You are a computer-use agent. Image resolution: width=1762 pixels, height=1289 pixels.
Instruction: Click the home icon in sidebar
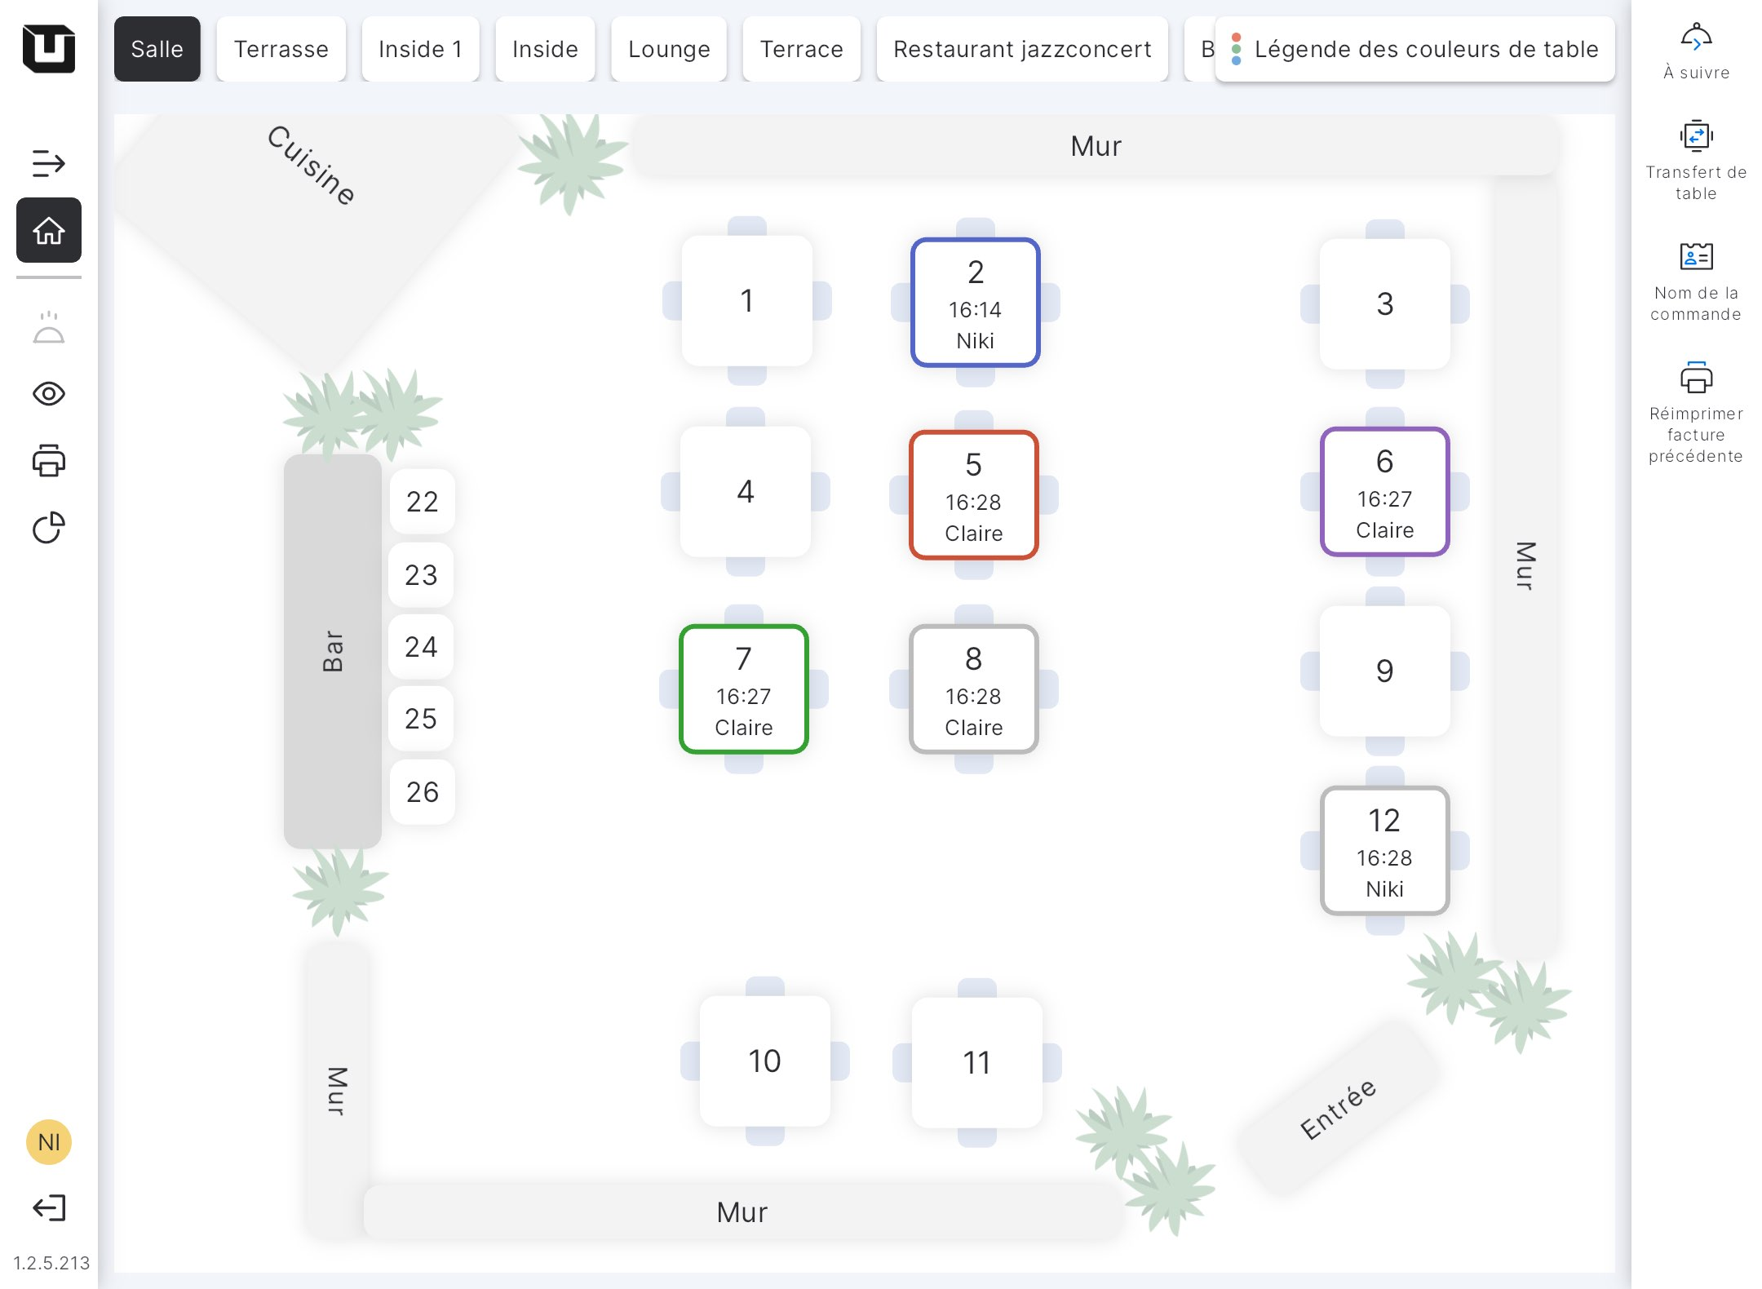[x=49, y=231]
